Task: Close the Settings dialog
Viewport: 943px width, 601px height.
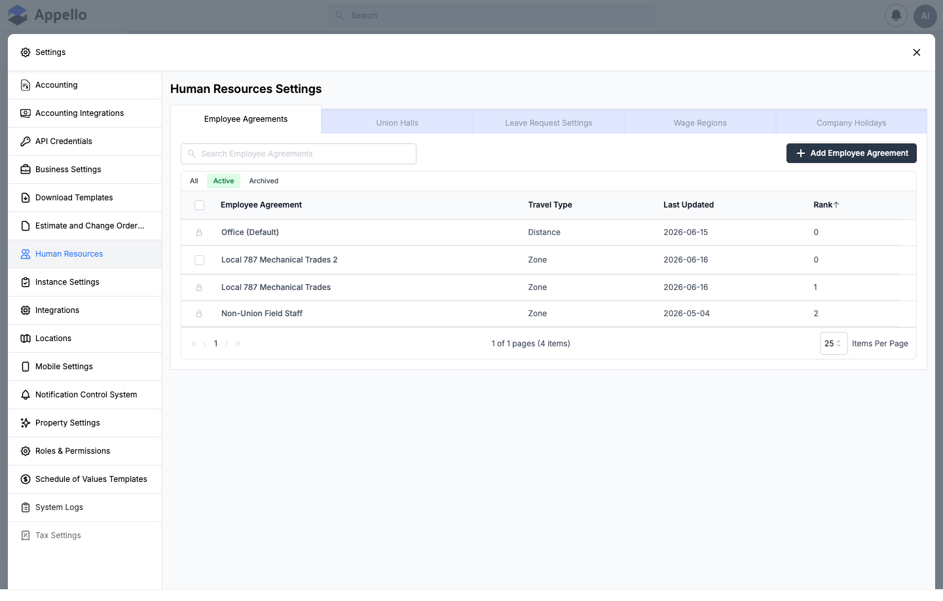Action: tap(917, 52)
